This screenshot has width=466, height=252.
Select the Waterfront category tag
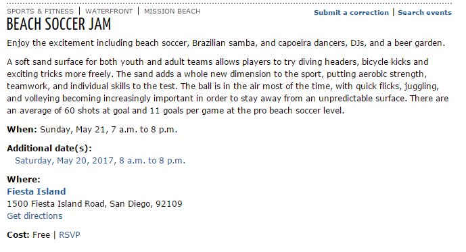coord(109,11)
